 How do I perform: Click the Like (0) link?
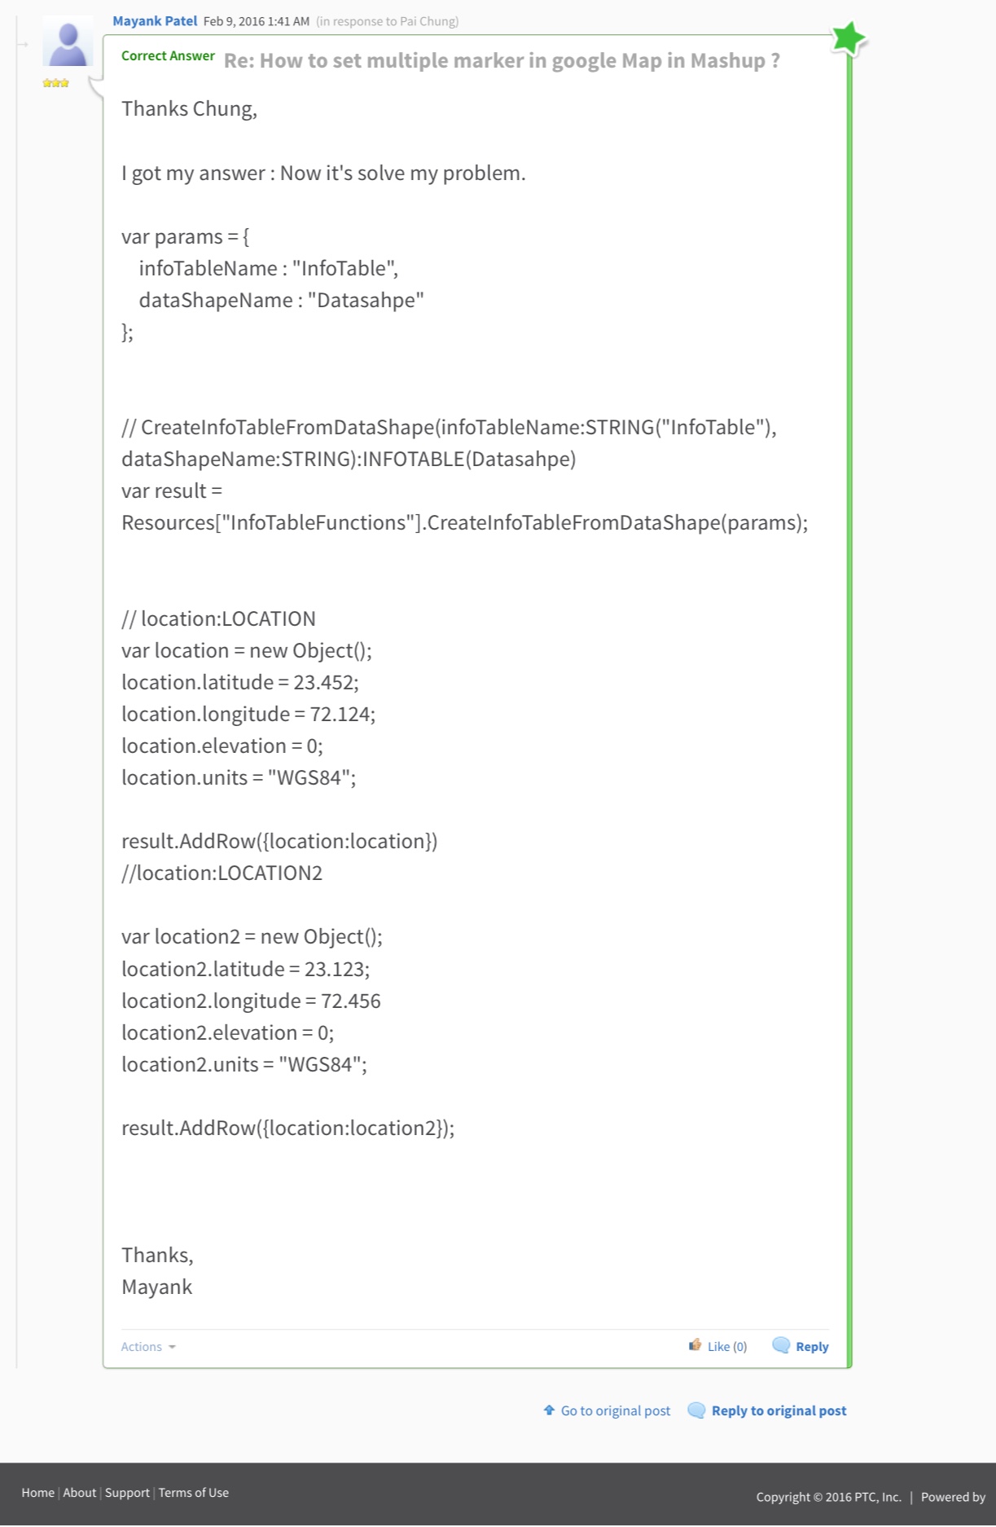[726, 1346]
